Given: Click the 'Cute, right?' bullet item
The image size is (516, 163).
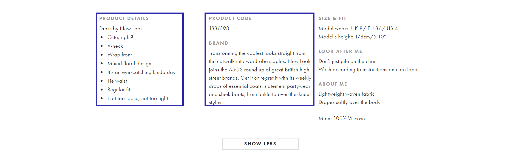Looking at the screenshot, I should point(120,37).
